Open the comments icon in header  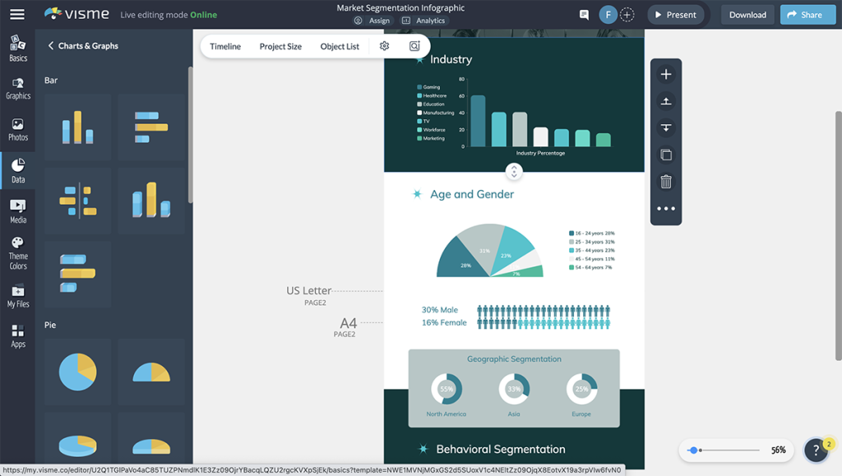(584, 15)
